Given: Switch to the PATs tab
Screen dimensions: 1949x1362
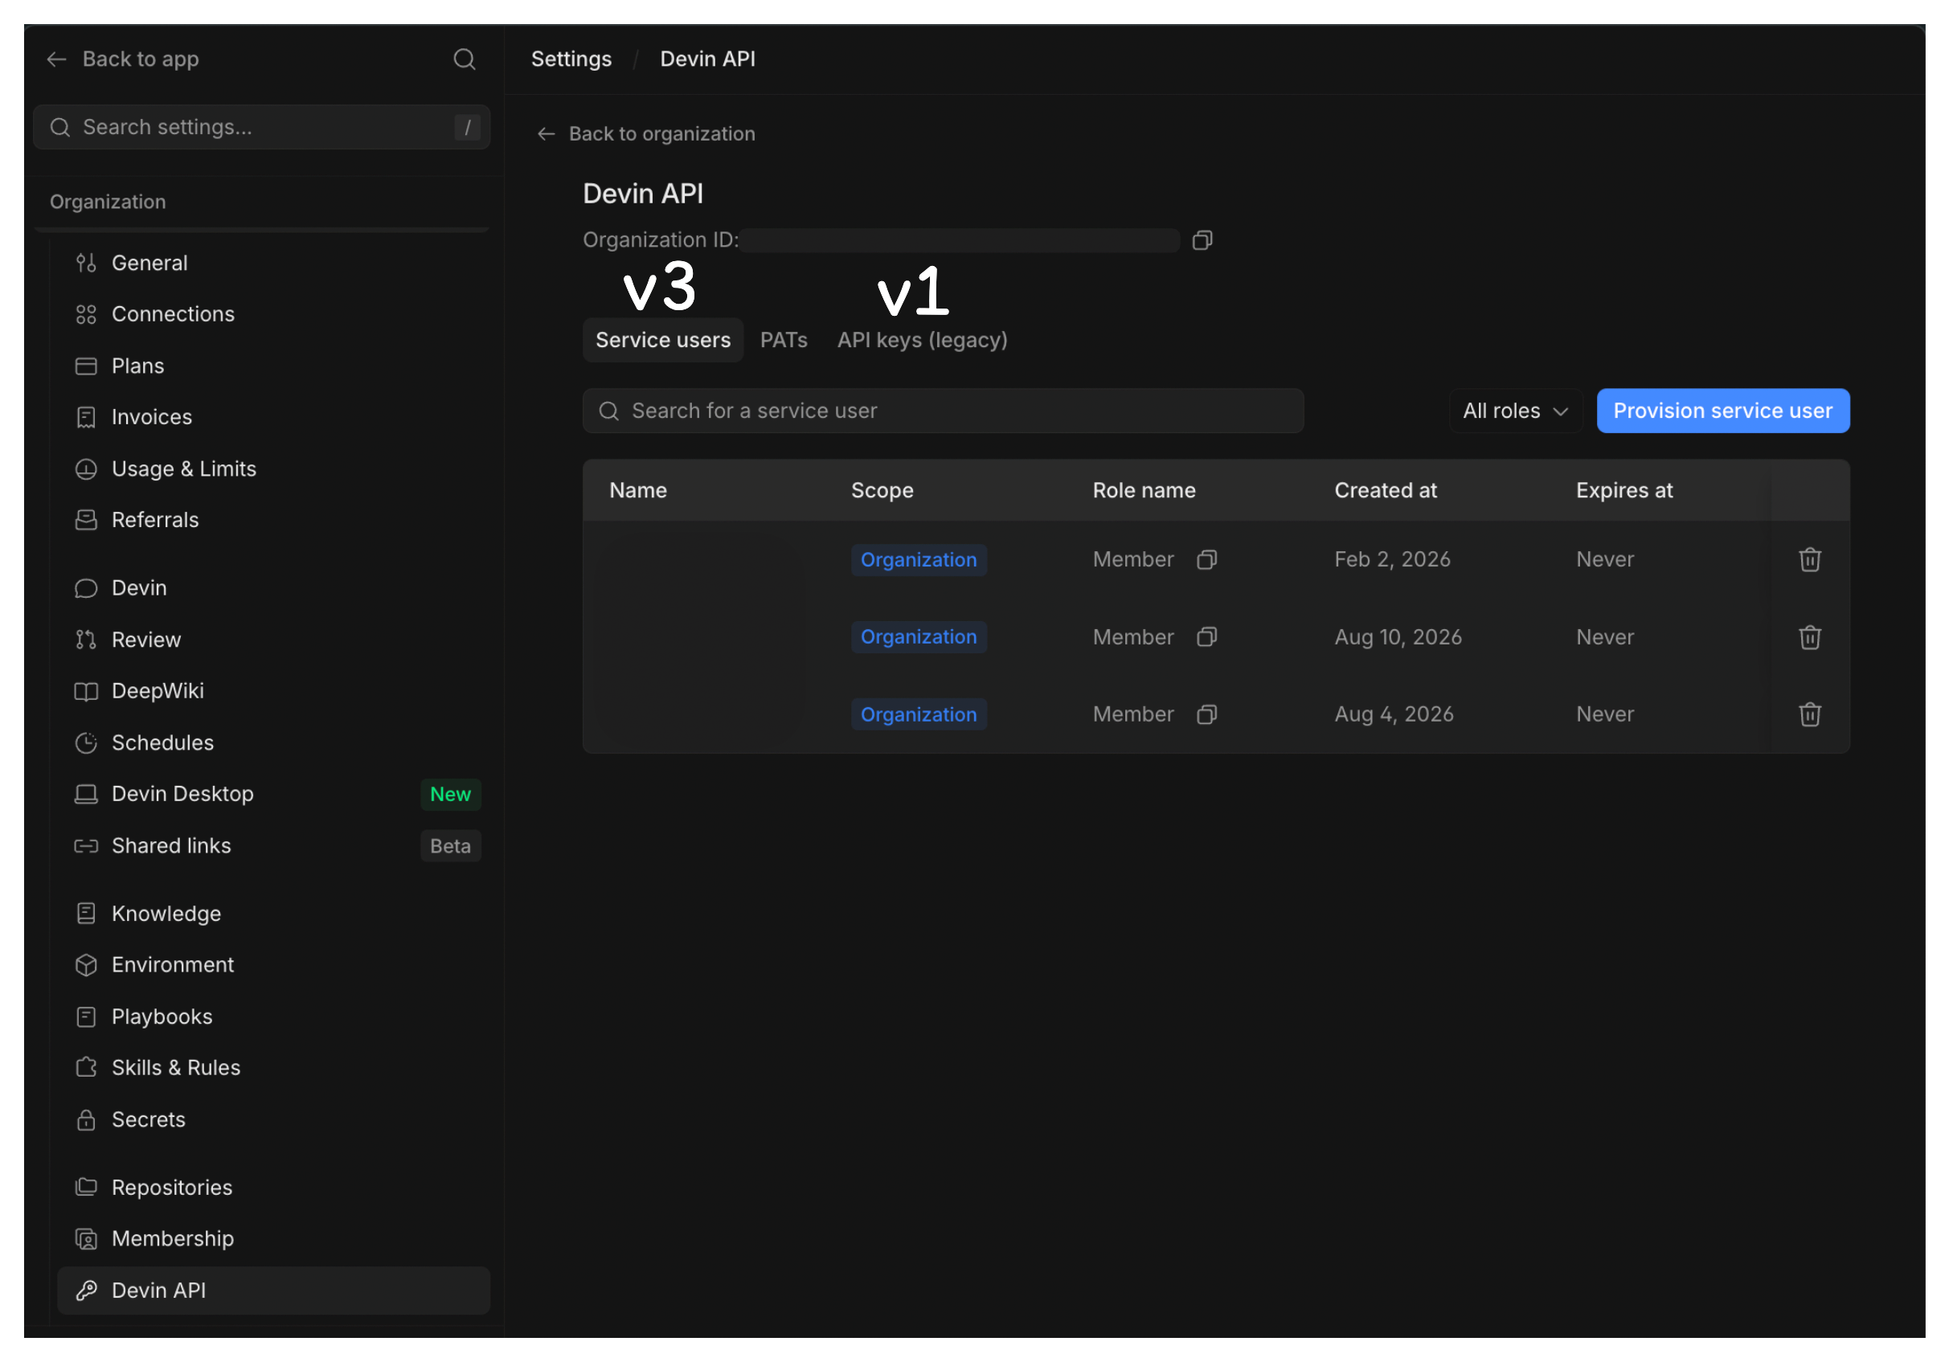Looking at the screenshot, I should 784,340.
